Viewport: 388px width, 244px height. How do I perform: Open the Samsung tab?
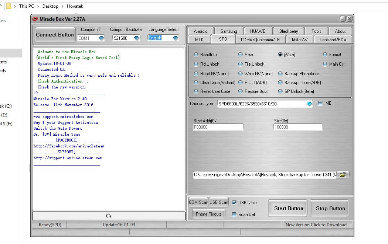coord(228,31)
